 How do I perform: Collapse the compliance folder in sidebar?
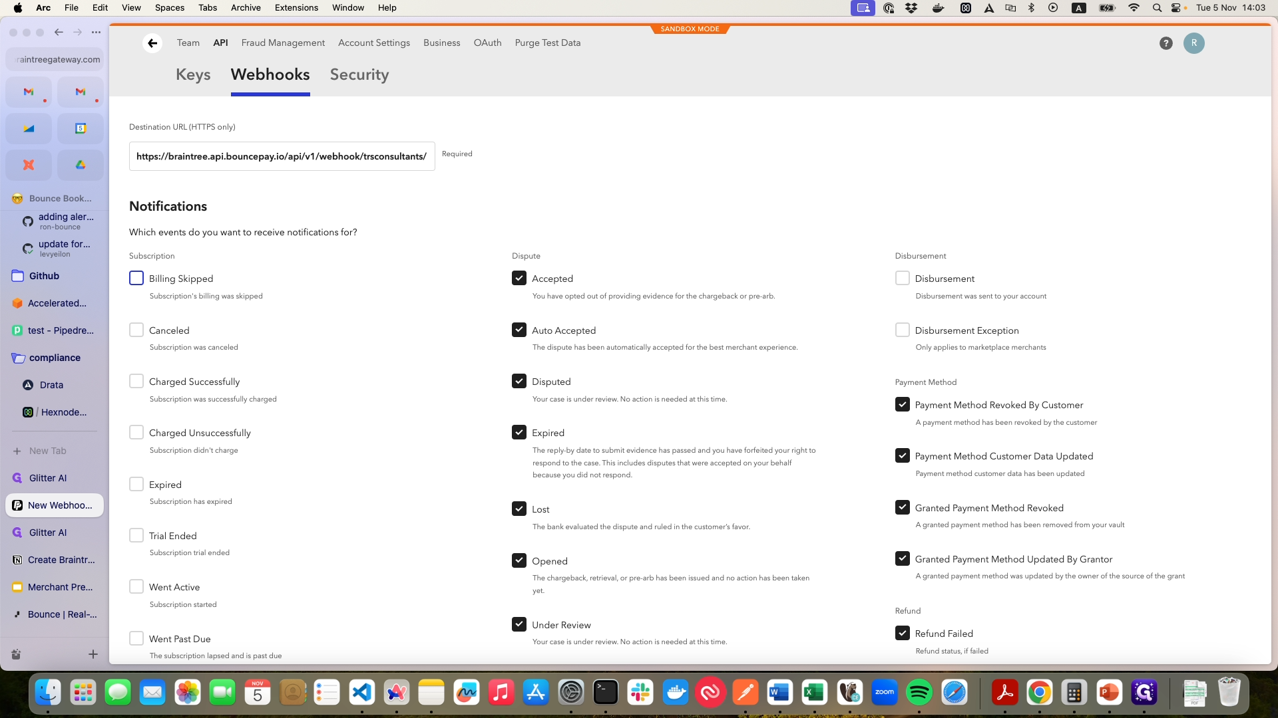pyautogui.click(x=55, y=358)
